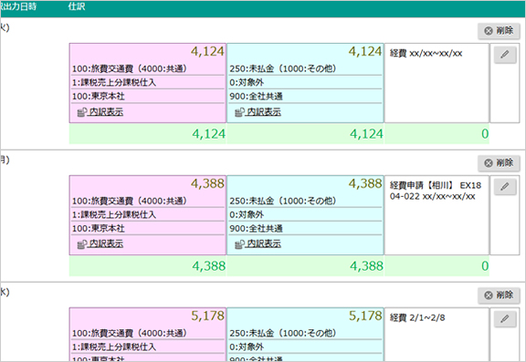Click credit amount 5,178 in cyan box
This screenshot has width=526, height=362.
click(365, 315)
